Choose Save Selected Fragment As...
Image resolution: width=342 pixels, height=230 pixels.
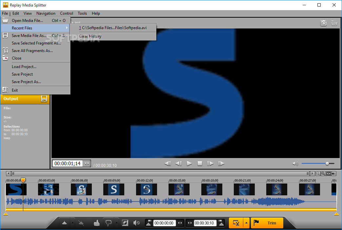coord(35,43)
